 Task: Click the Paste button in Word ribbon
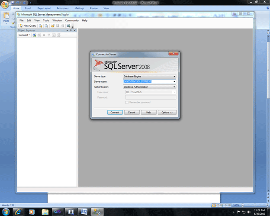tap(6, 18)
